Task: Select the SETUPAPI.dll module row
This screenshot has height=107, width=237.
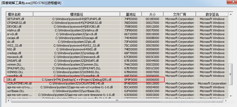Action: coord(117,19)
